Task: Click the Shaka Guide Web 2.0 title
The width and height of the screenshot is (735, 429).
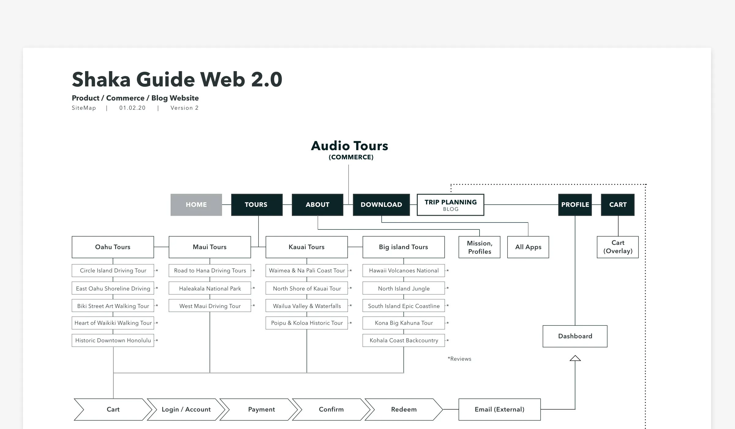Action: [x=177, y=79]
